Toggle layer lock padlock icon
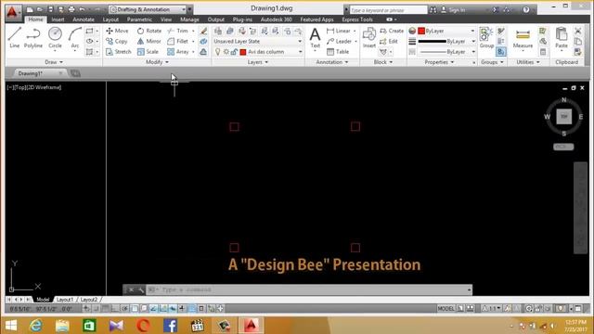 tap(234, 52)
